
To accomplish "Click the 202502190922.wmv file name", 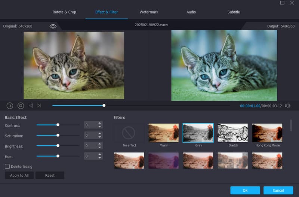I will coord(151,25).
